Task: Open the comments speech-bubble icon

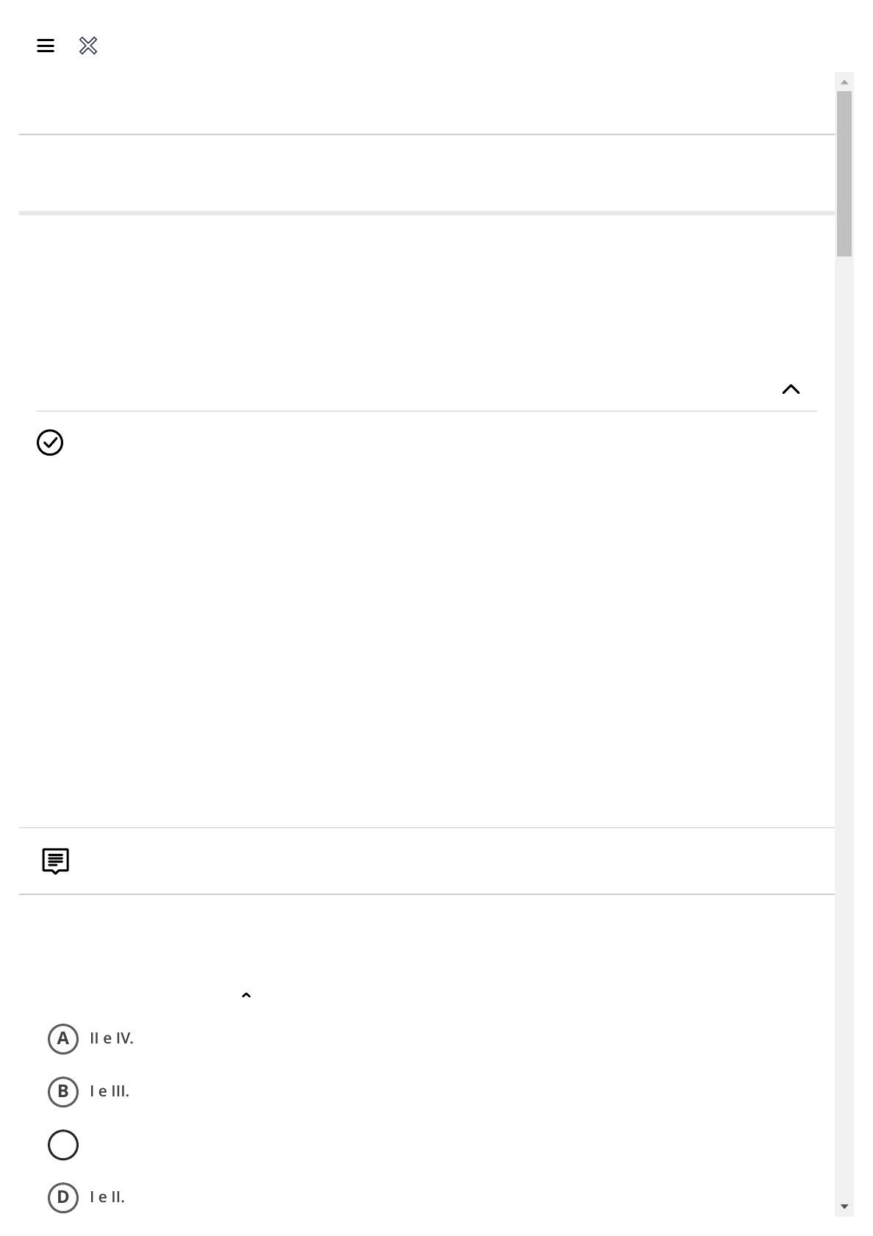Action: [x=56, y=860]
